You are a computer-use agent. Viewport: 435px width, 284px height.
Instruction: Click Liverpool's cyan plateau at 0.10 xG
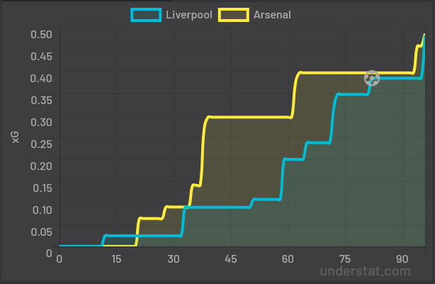[x=217, y=208]
